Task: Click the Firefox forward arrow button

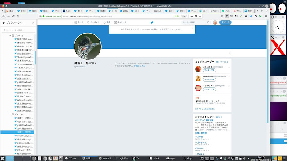Action: pos(9,16)
